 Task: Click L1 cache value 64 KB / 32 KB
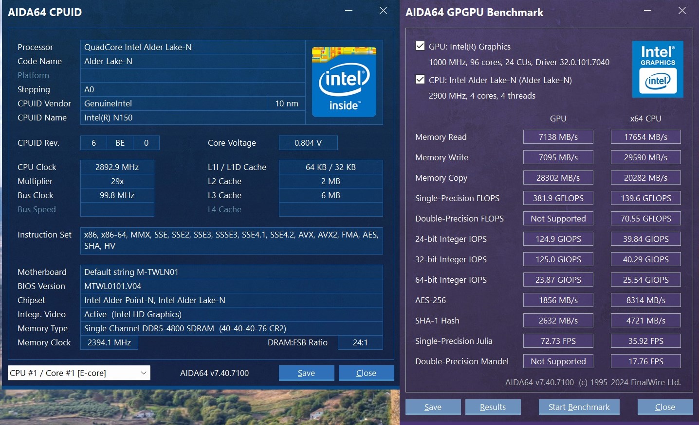click(331, 167)
